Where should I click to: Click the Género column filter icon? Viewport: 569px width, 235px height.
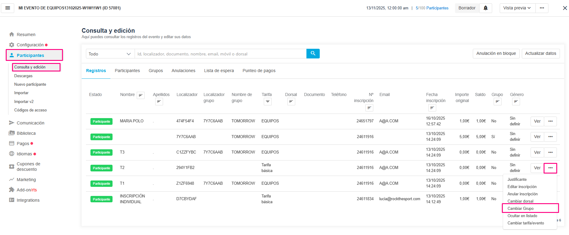(516, 102)
